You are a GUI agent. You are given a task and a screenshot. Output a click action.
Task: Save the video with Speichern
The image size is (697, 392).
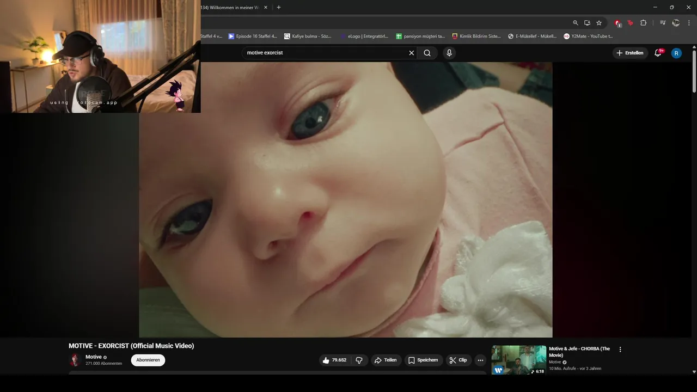[x=423, y=360]
